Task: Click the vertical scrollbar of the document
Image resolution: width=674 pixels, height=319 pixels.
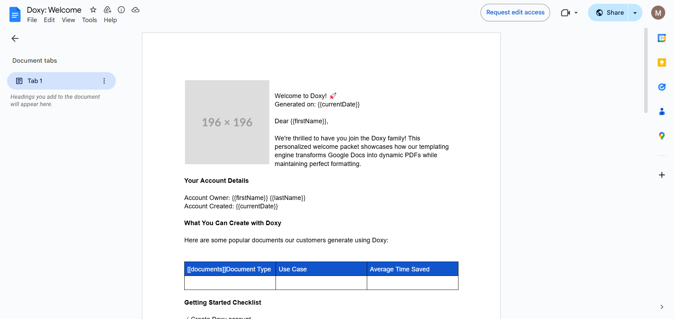Action: (646, 70)
